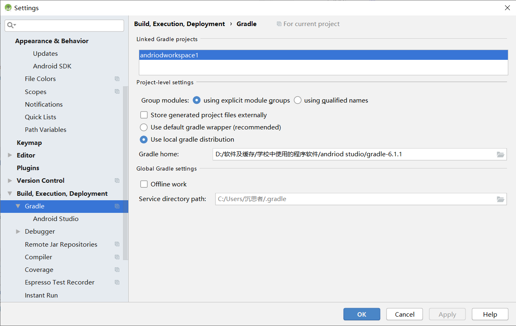Open the Keymap settings page
Screen dimensions: 516x326
[x=29, y=143]
